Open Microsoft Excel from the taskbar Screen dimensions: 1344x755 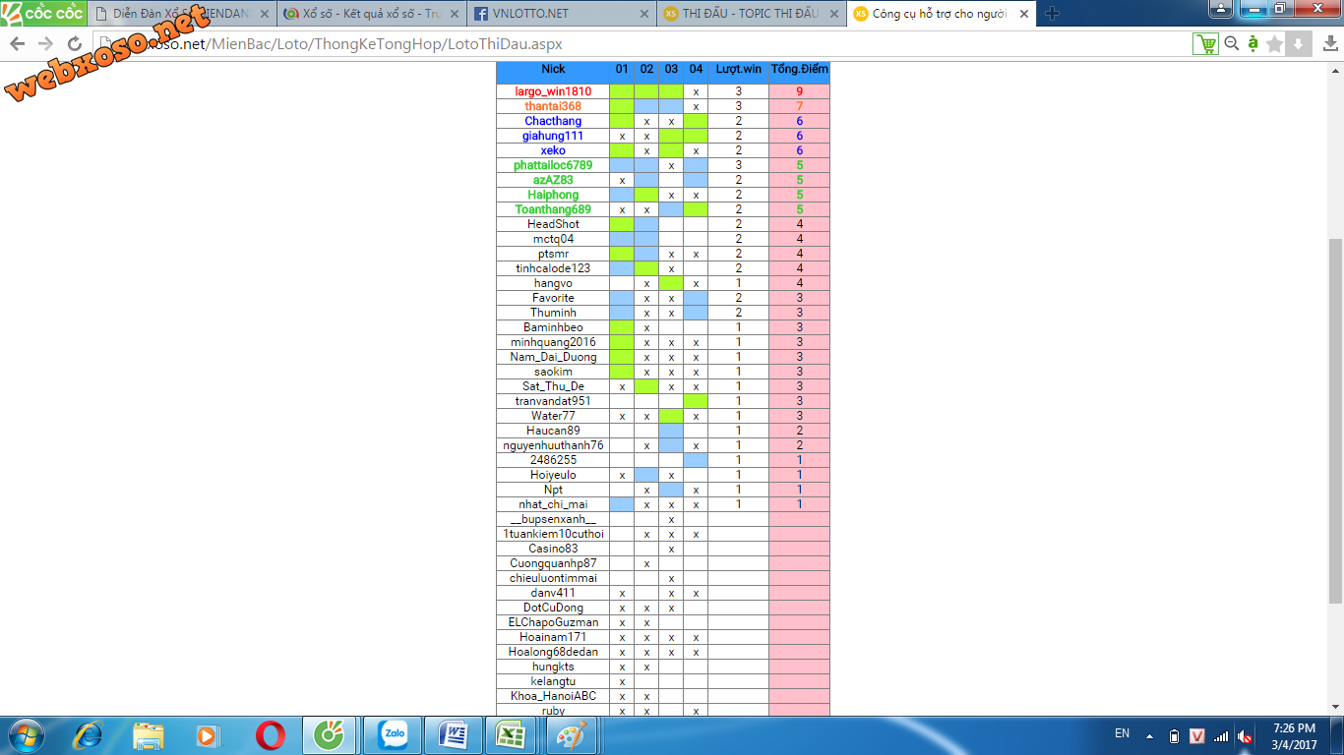click(x=510, y=734)
